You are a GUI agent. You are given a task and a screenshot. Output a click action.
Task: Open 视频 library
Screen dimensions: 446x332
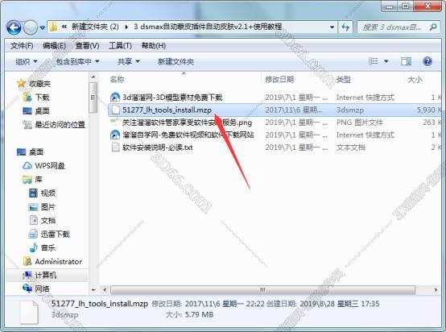pyautogui.click(x=47, y=193)
